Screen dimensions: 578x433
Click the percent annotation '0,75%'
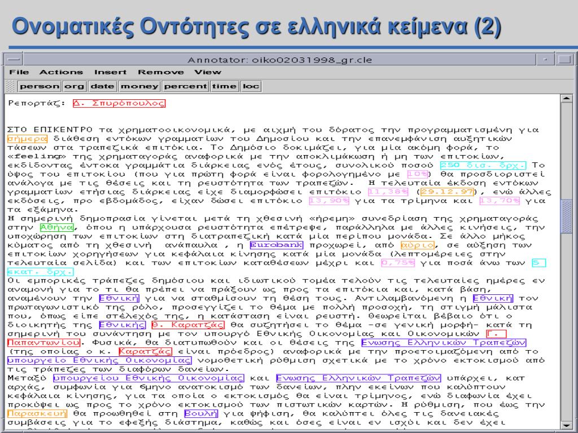coord(398,263)
